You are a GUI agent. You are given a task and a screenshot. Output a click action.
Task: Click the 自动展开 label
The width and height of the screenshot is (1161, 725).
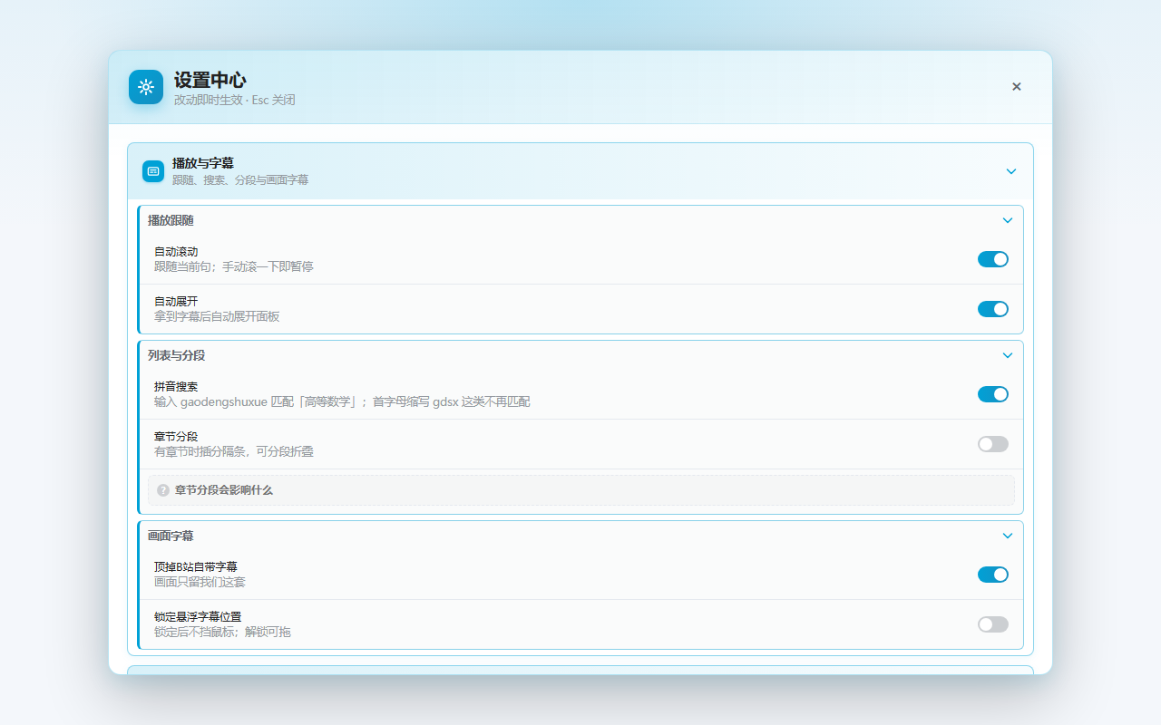coord(176,302)
